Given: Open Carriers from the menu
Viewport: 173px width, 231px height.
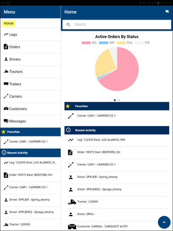Looking at the screenshot, I should (31, 96).
